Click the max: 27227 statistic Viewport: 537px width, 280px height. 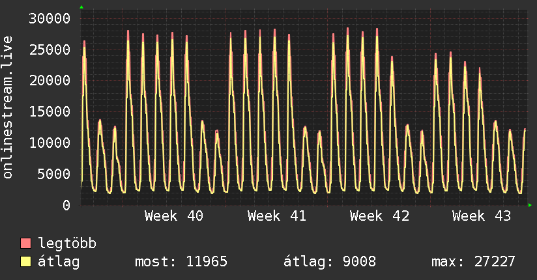point(473,262)
